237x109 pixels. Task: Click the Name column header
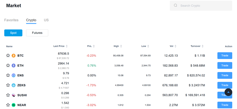click(9, 46)
